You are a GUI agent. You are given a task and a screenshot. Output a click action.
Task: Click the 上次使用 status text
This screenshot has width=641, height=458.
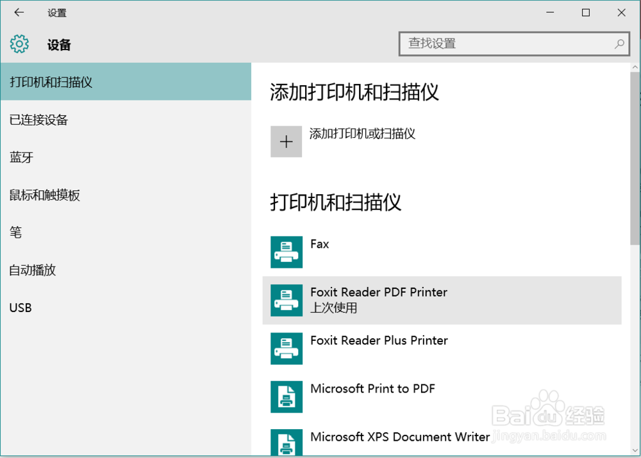[x=333, y=307]
